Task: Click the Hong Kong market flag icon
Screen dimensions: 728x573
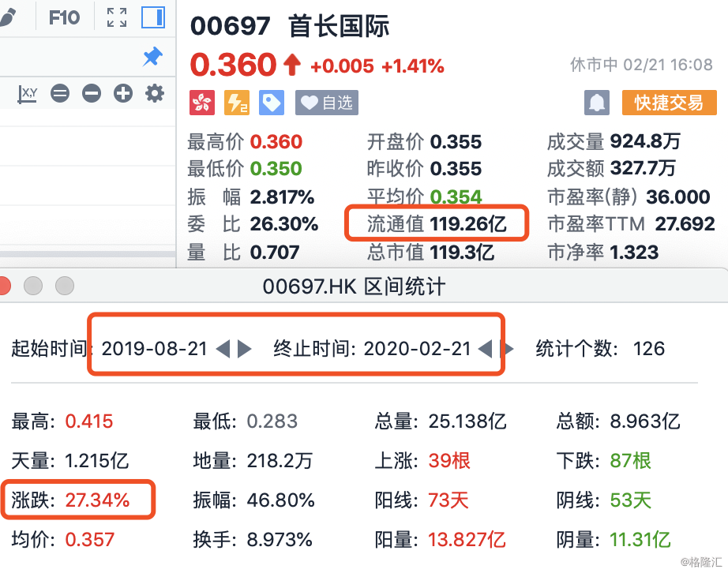Action: click(x=202, y=103)
